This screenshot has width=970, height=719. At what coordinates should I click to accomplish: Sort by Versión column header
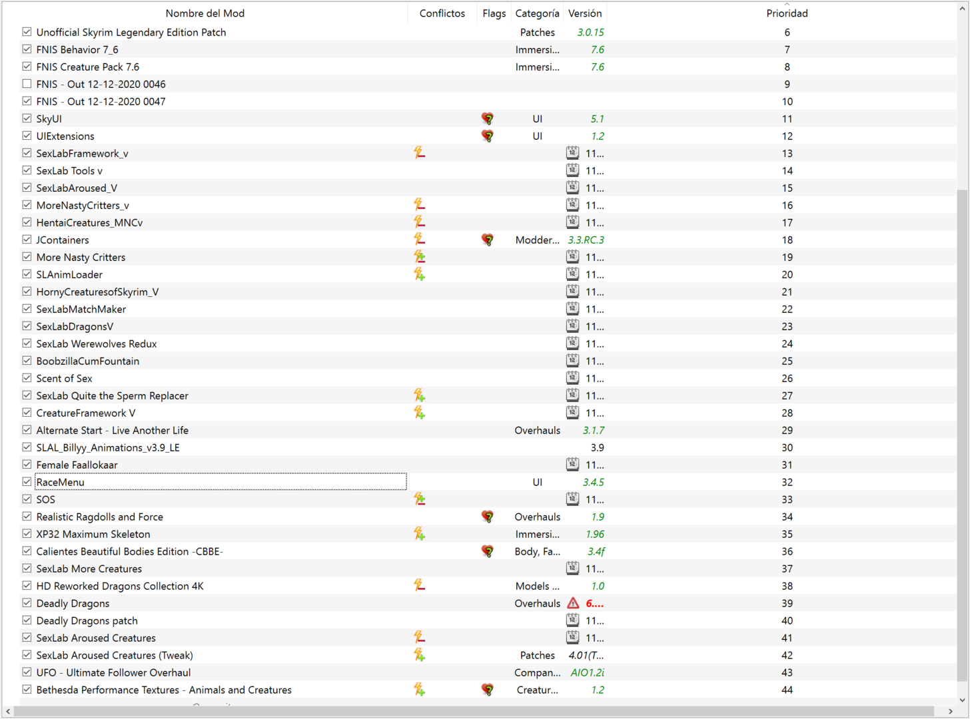pyautogui.click(x=585, y=13)
